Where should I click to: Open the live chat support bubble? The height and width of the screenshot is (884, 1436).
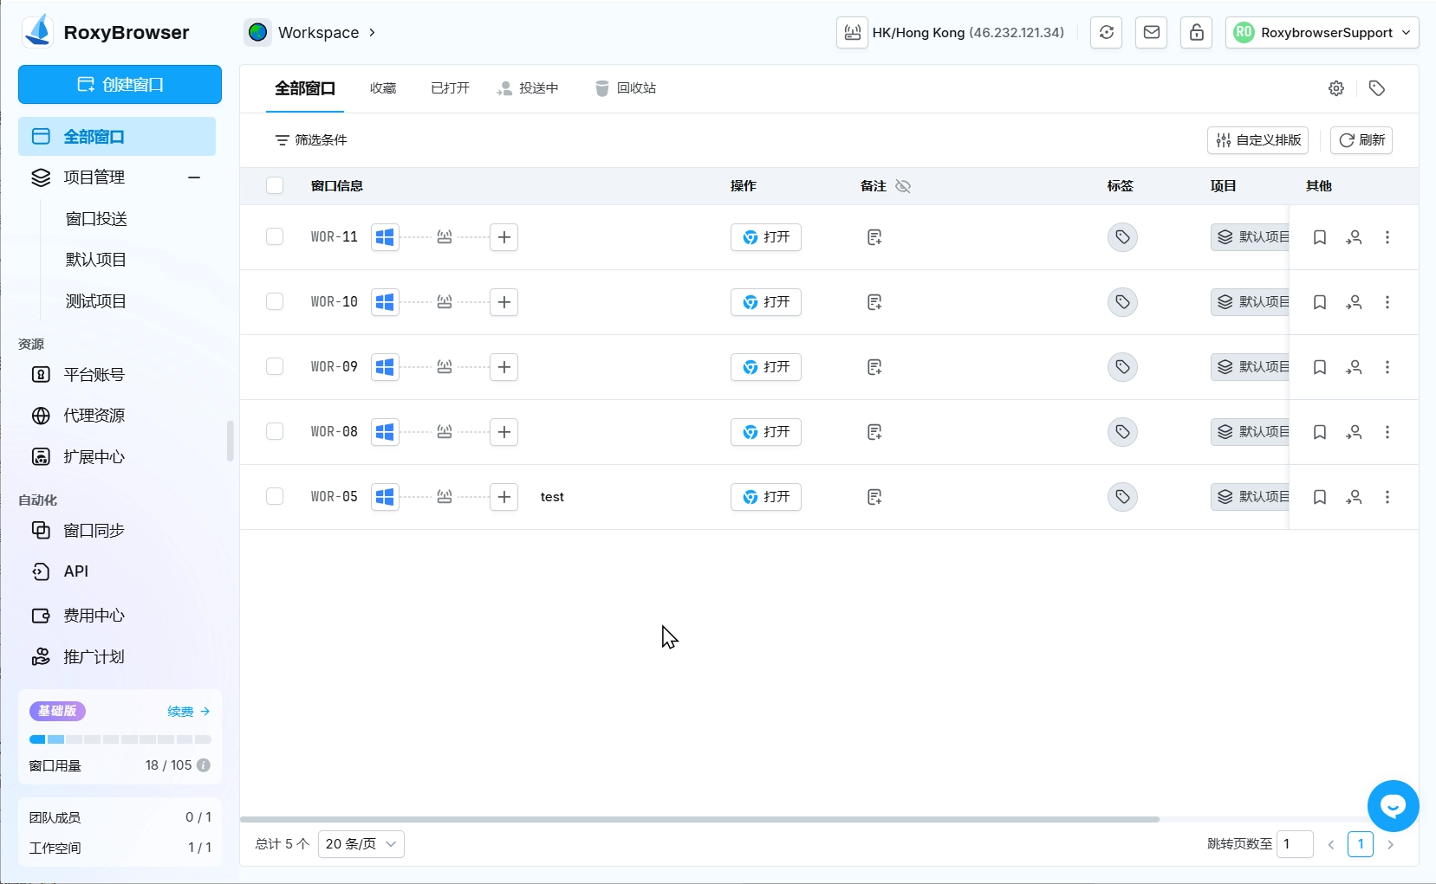pyautogui.click(x=1393, y=806)
